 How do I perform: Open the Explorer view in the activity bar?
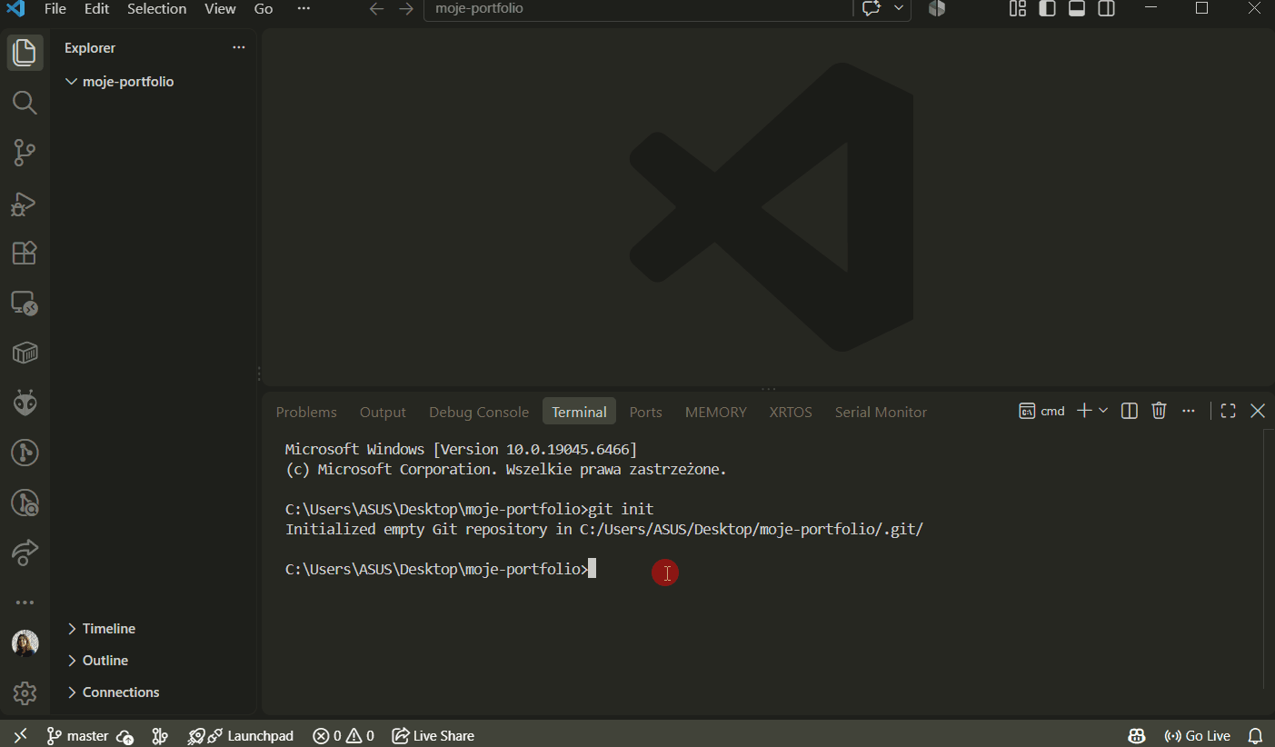[25, 53]
